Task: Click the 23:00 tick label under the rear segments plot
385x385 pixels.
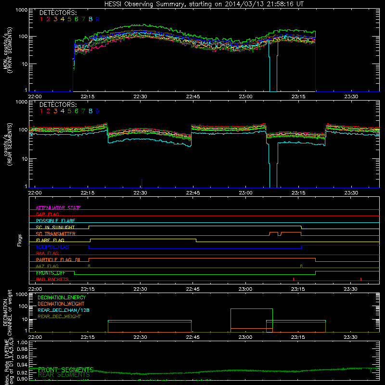Action: (x=245, y=193)
